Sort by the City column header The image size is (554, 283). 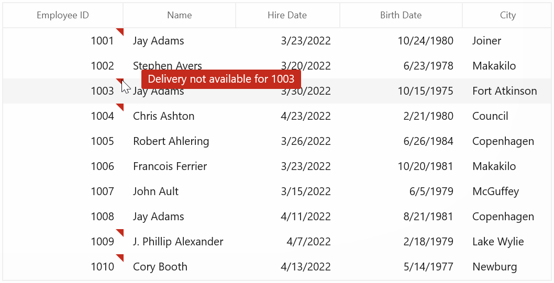point(508,15)
